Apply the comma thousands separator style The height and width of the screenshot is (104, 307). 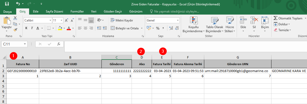[163, 28]
